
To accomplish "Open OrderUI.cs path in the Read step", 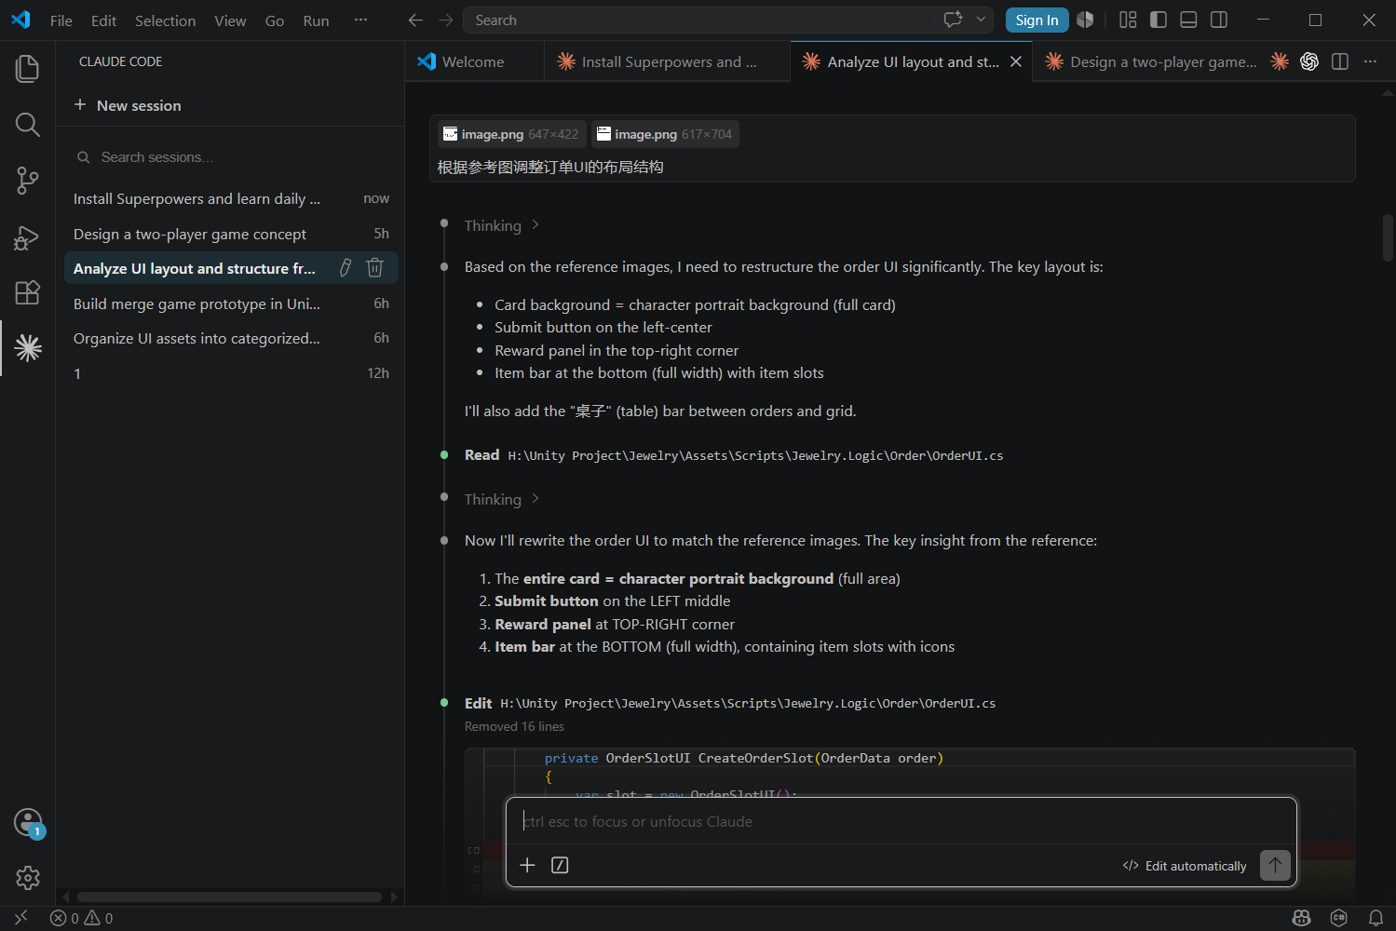I will pos(755,455).
